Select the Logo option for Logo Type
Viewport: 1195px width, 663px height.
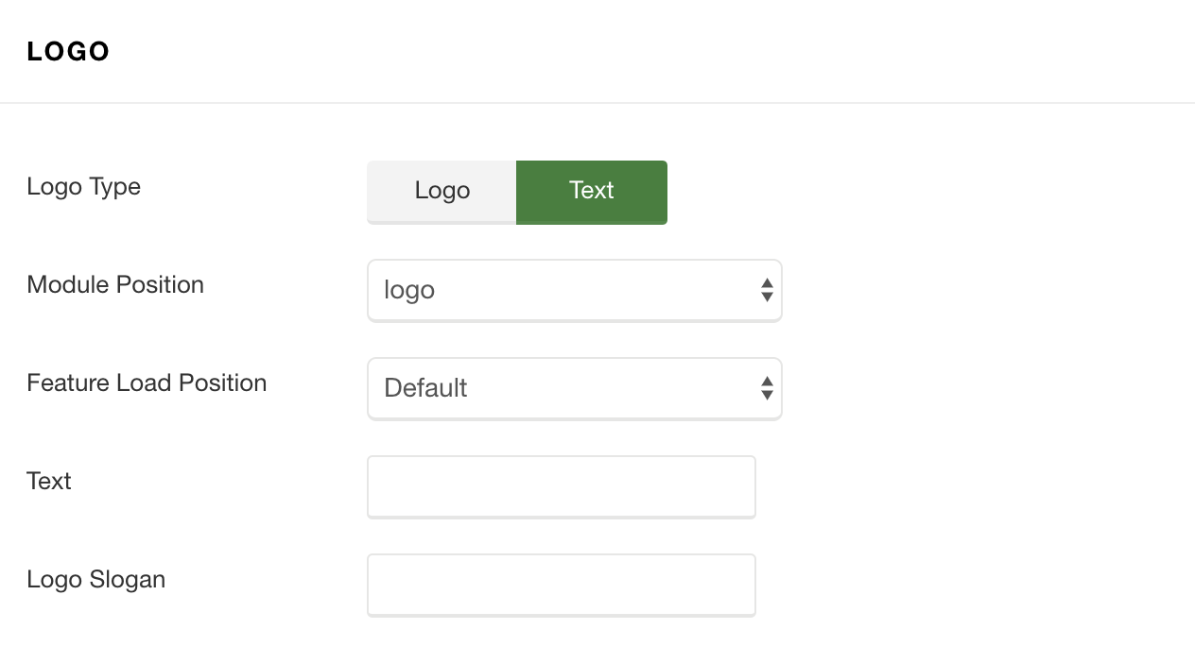tap(442, 192)
